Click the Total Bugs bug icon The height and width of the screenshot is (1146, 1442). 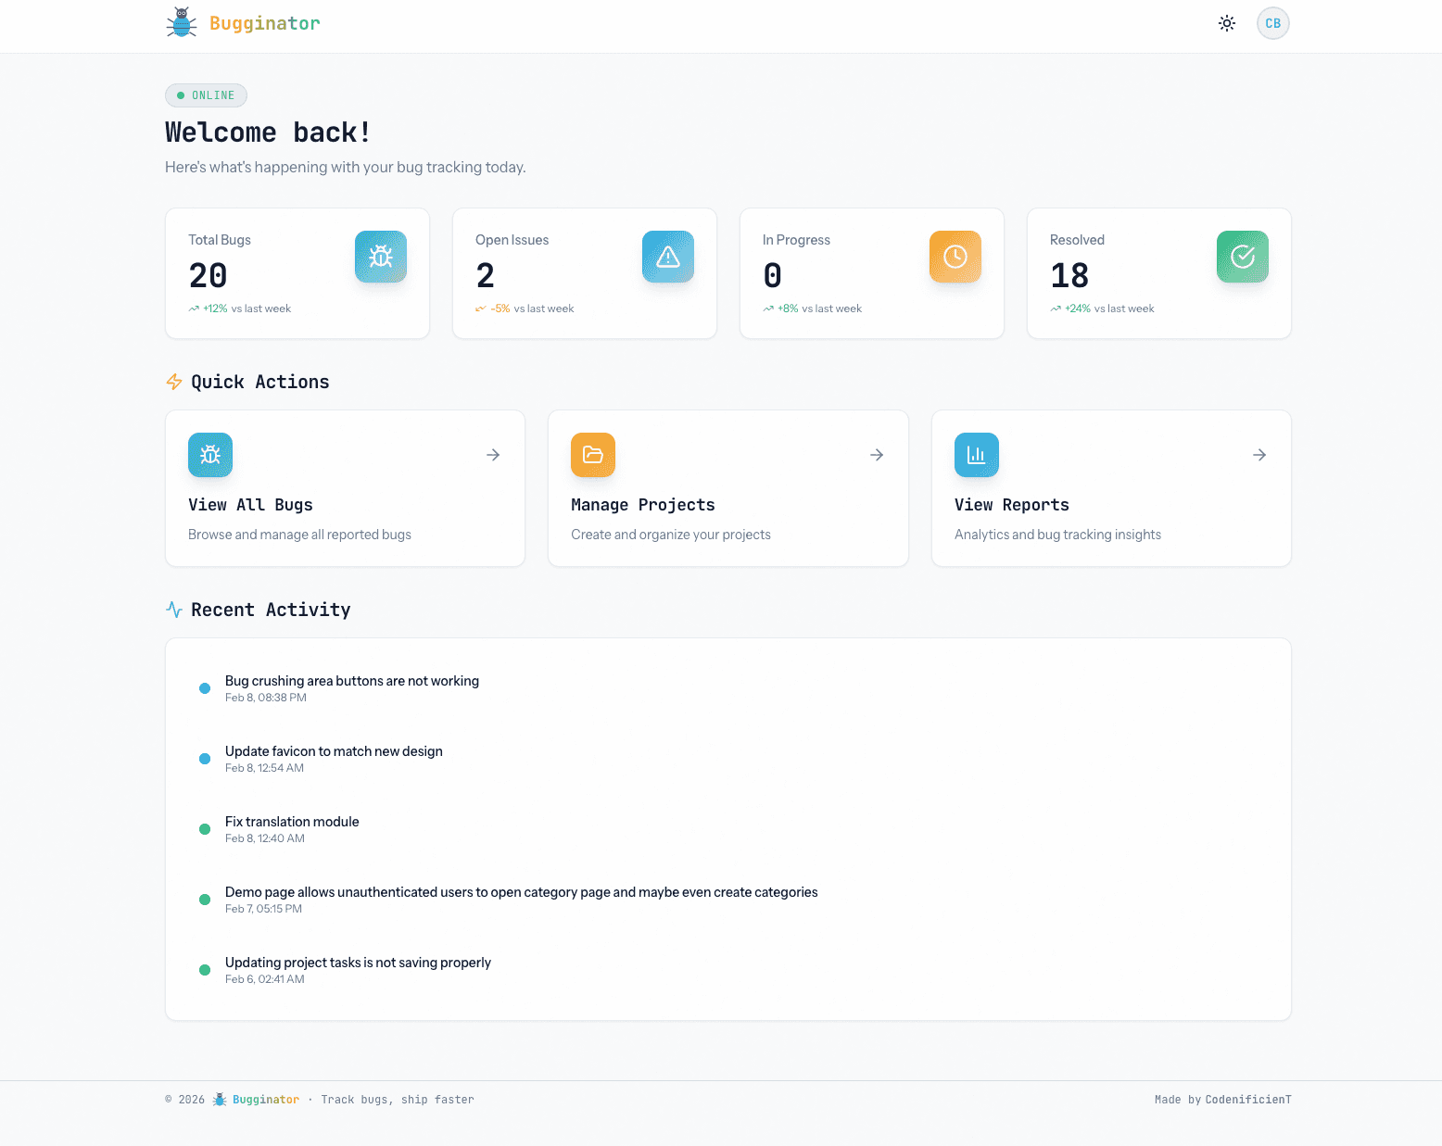pyautogui.click(x=381, y=257)
